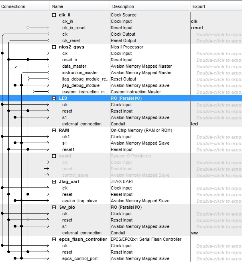
Task: Click the Description column header
Action: coord(123,6)
